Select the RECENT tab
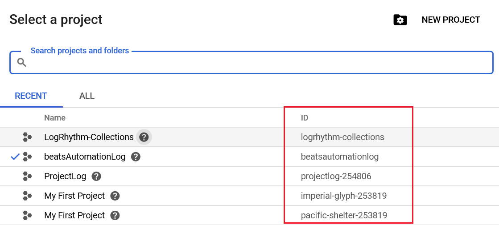The height and width of the screenshot is (225, 499). coord(31,96)
